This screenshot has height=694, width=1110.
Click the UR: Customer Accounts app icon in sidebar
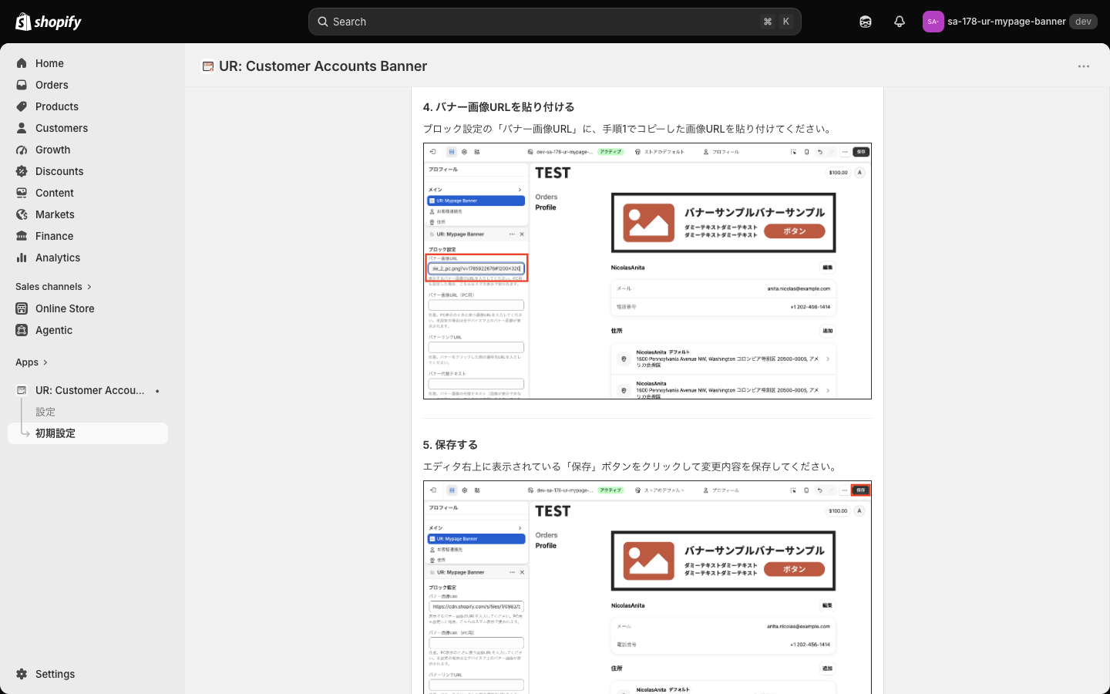(x=22, y=390)
